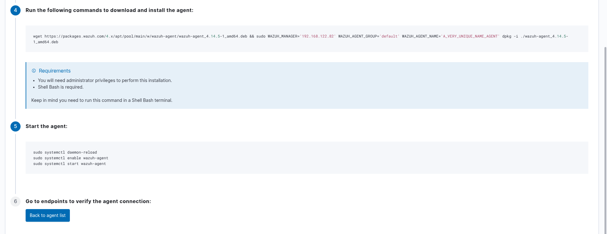This screenshot has width=607, height=234.
Task: Click the 'Start the agent:' step heading
Action: [46, 126]
